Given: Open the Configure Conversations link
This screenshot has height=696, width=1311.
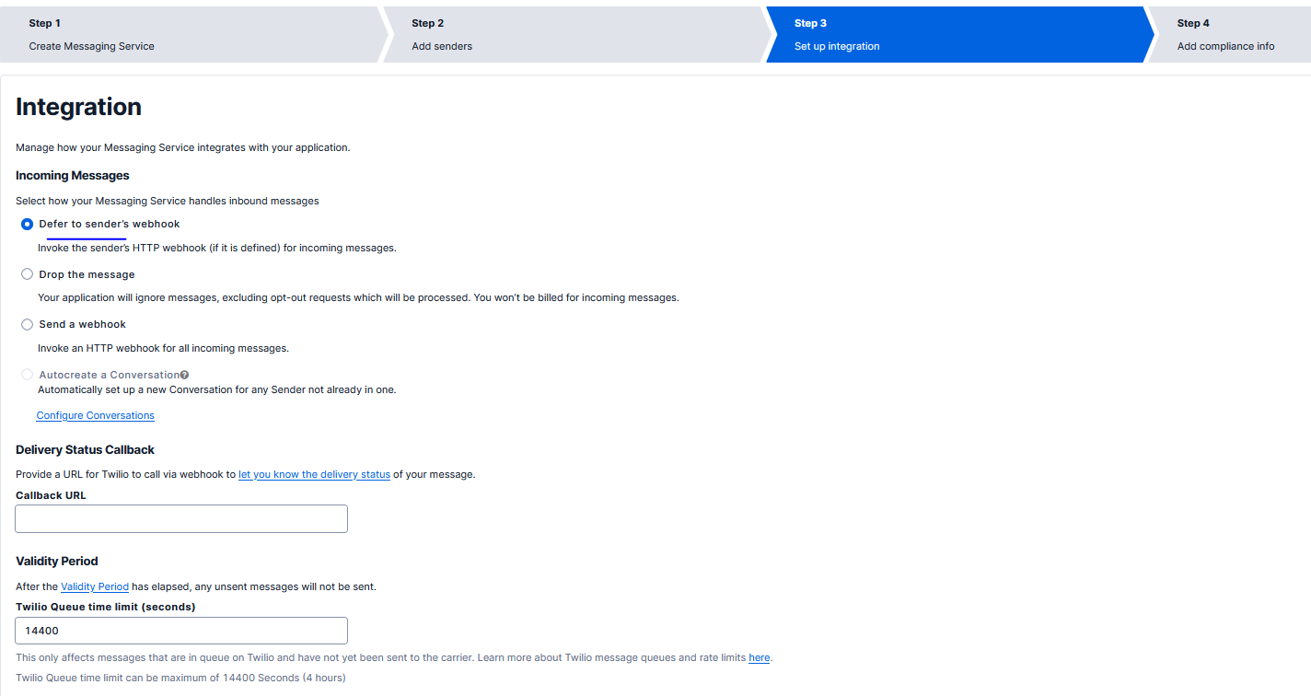Looking at the screenshot, I should tap(96, 415).
